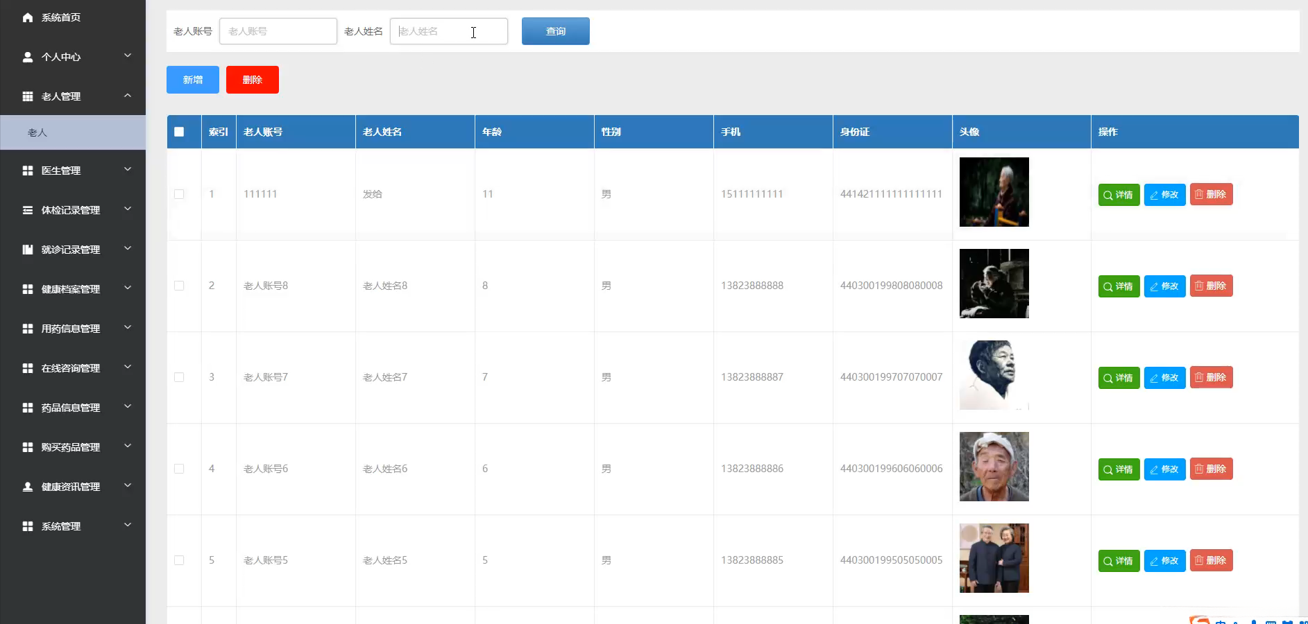This screenshot has height=624, width=1308.
Task: Click 修改 for 老人账号7
Action: point(1165,378)
